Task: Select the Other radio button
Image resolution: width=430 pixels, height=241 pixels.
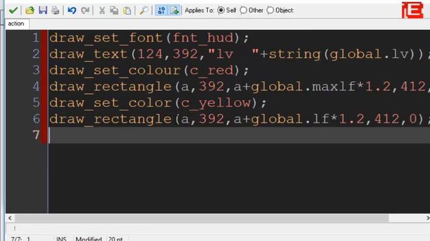Action: (x=243, y=11)
